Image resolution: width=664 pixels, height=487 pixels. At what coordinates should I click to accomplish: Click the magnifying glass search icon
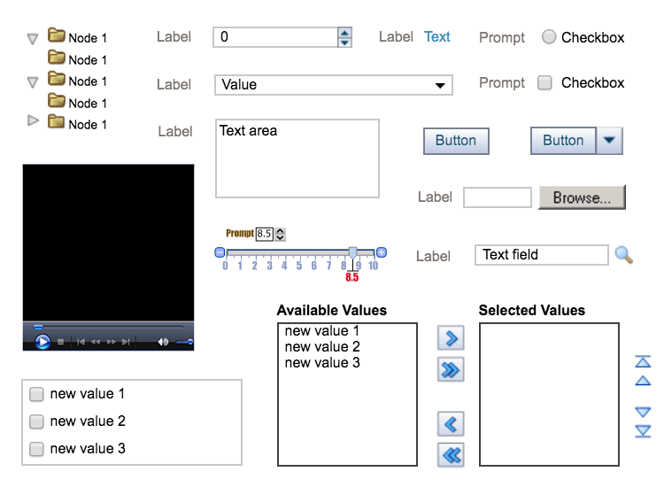[x=624, y=255]
